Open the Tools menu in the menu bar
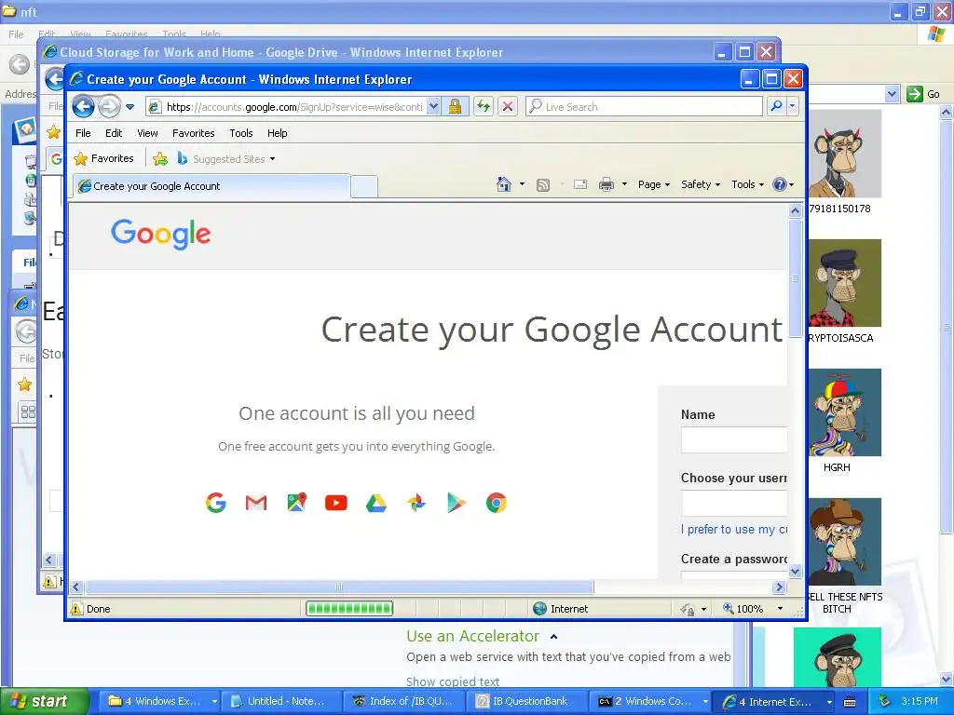 click(x=241, y=133)
